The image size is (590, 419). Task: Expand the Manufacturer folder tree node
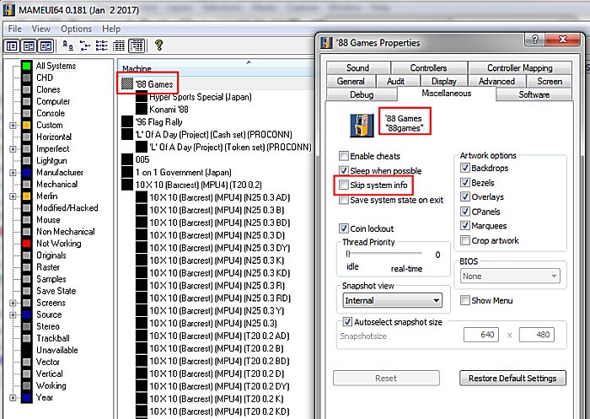point(13,173)
